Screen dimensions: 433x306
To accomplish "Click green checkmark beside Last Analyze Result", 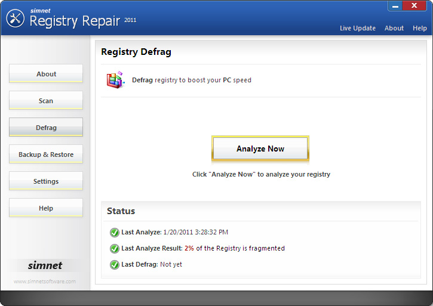I will 114,249.
